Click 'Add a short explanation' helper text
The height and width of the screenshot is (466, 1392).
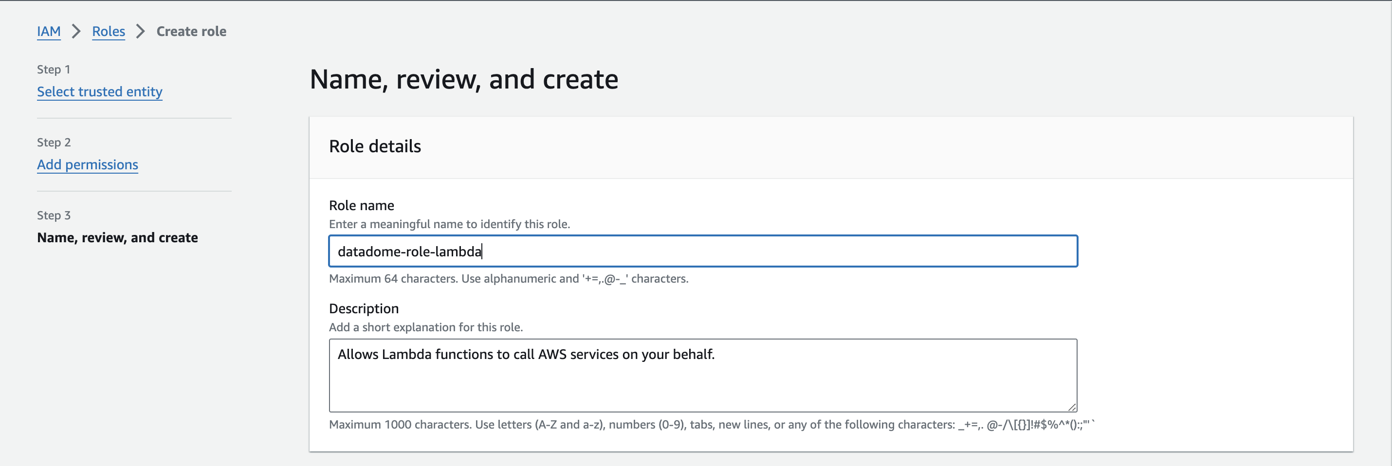tap(426, 327)
